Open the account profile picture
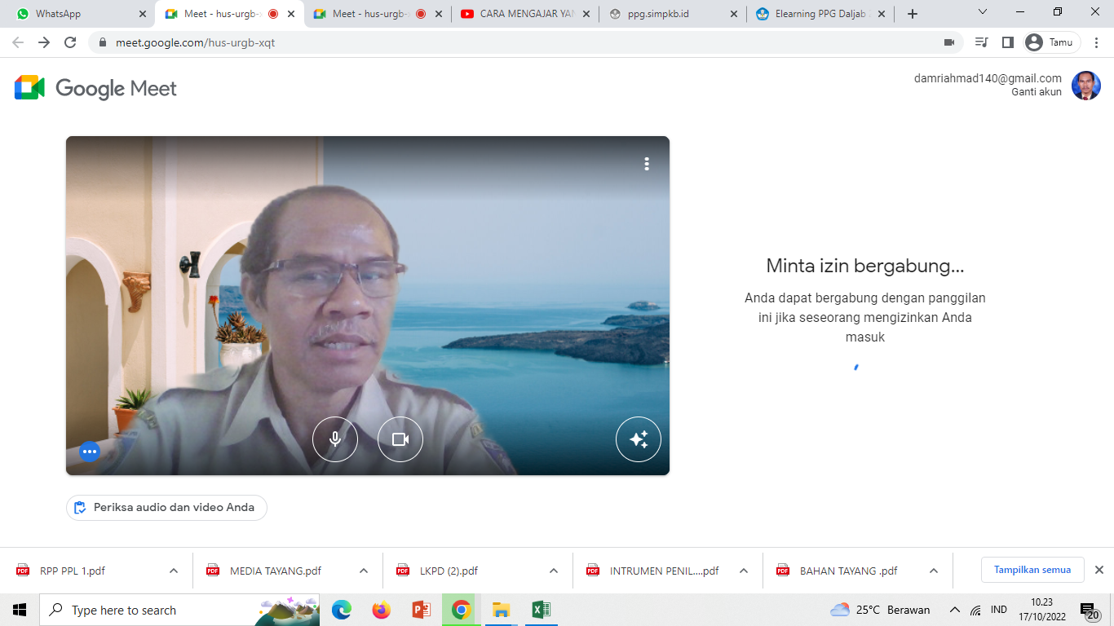Screen dimensions: 1114x626 point(1086,86)
